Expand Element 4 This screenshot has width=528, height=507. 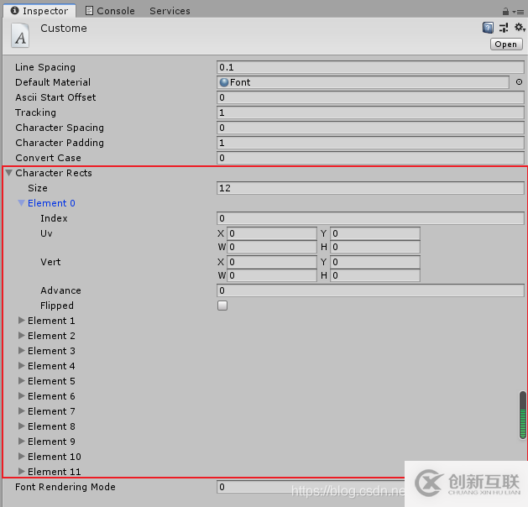21,366
